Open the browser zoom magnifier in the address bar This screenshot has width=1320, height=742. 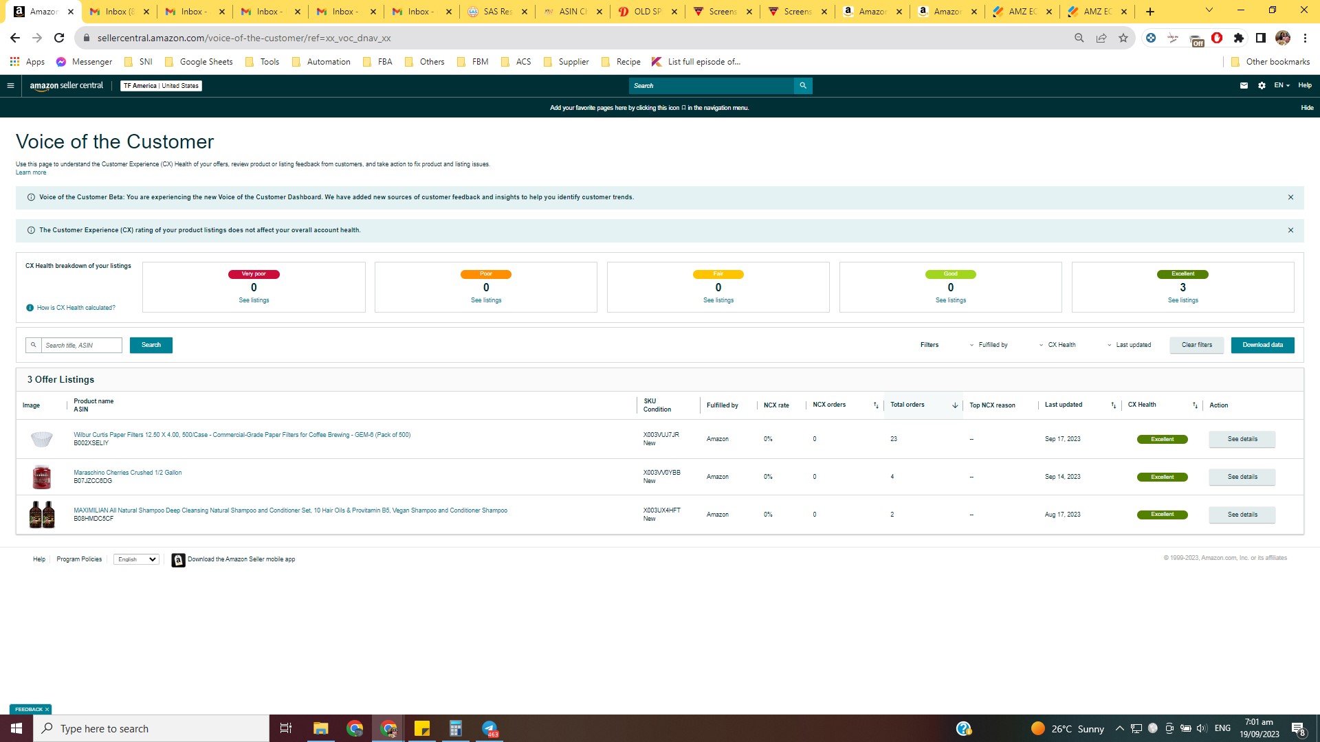coord(1079,38)
